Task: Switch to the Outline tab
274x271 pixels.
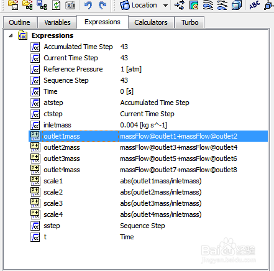Action: coord(20,22)
